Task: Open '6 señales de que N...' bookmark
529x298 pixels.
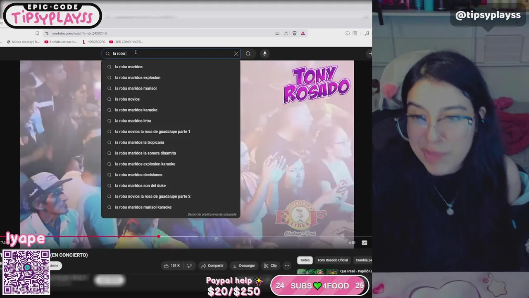Action: pyautogui.click(x=60, y=42)
